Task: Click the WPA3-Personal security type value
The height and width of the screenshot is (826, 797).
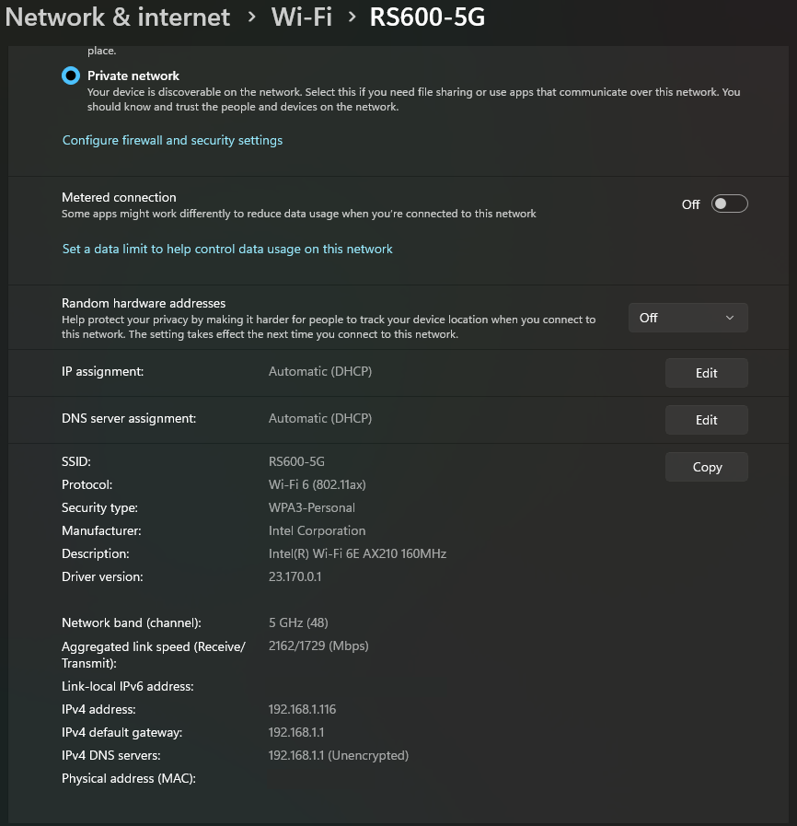Action: [x=311, y=507]
